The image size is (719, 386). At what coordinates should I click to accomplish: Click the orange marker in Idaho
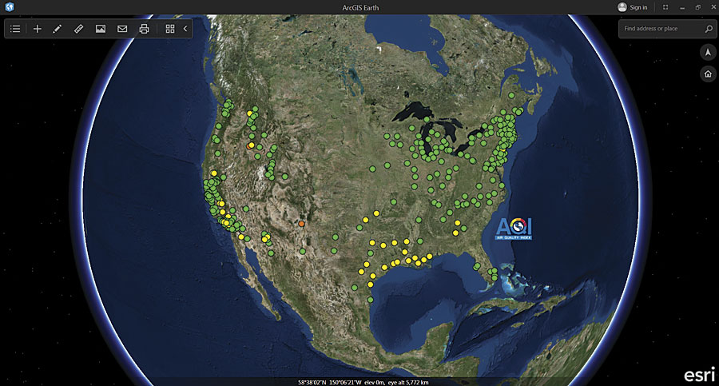[249, 146]
